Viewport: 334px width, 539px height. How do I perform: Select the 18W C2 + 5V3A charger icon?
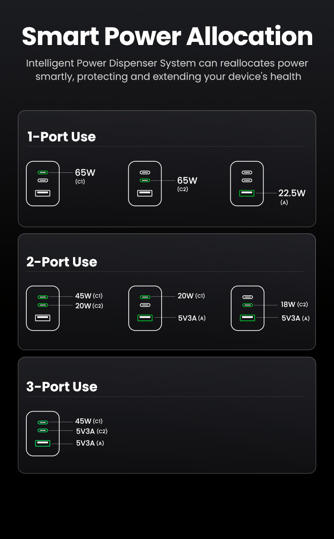coord(248,308)
